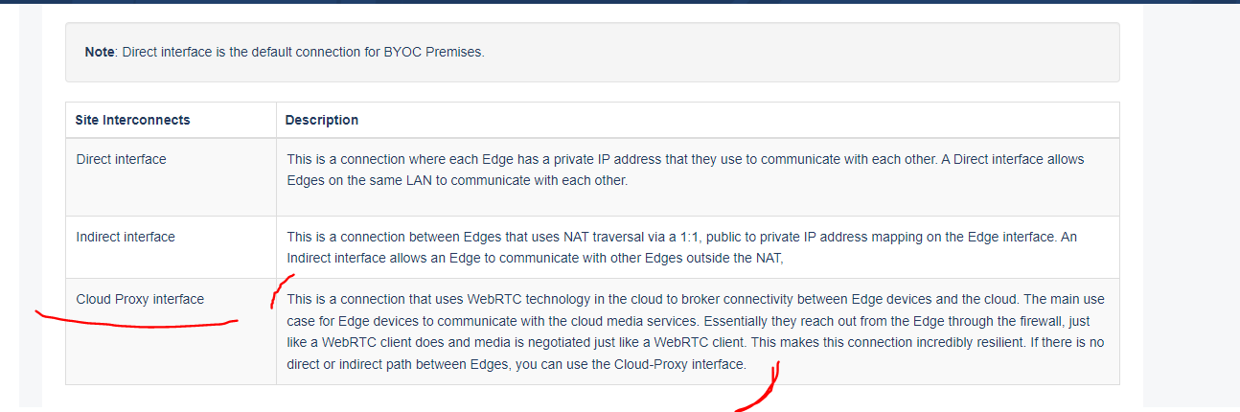Click the "Site Interconnects" column header
The image size is (1240, 412).
click(x=132, y=120)
